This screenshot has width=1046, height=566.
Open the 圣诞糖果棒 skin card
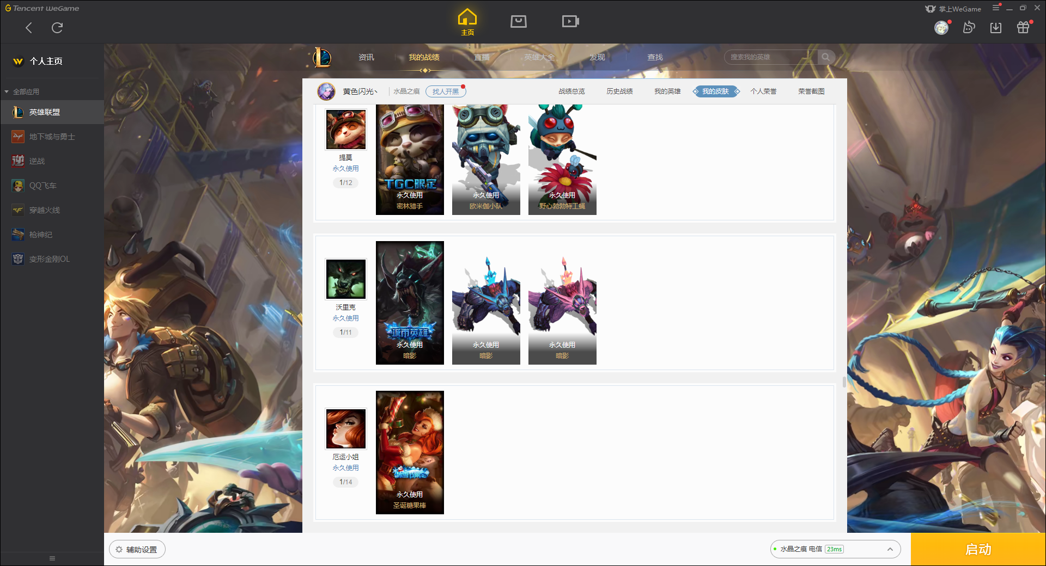[410, 452]
